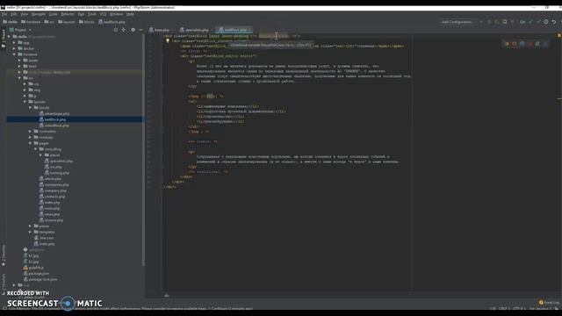The image size is (562, 316).
Task: Open the File menu
Action: pyautogui.click(x=4, y=14)
